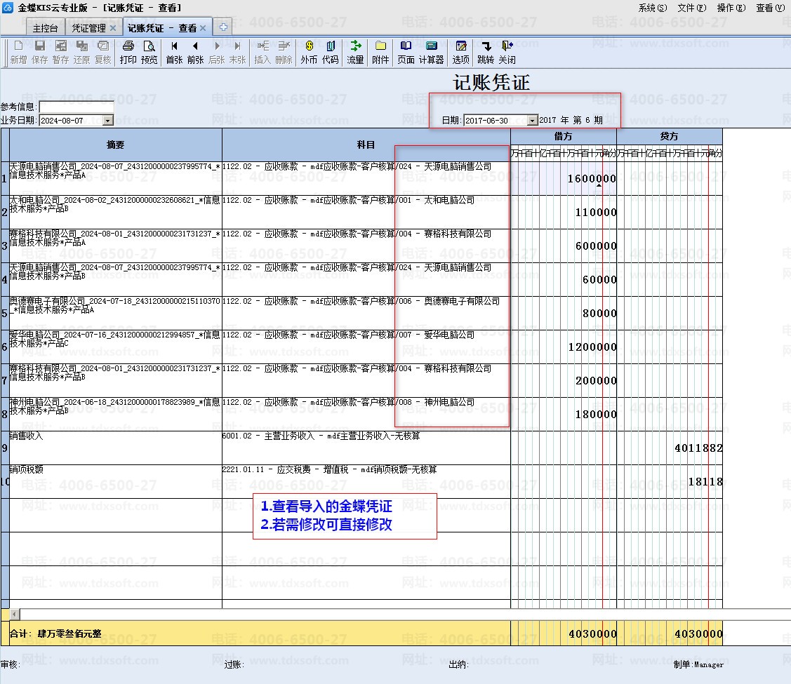Launch the 计算器 calculator

[431, 52]
